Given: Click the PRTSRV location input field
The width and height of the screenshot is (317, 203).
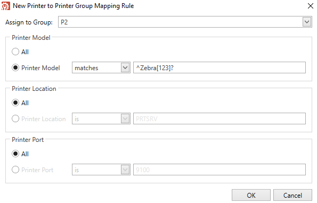Looking at the screenshot, I should (220, 119).
